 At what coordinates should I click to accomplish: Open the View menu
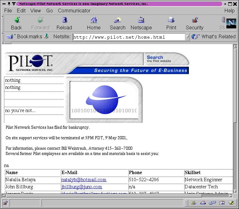tap(35, 10)
